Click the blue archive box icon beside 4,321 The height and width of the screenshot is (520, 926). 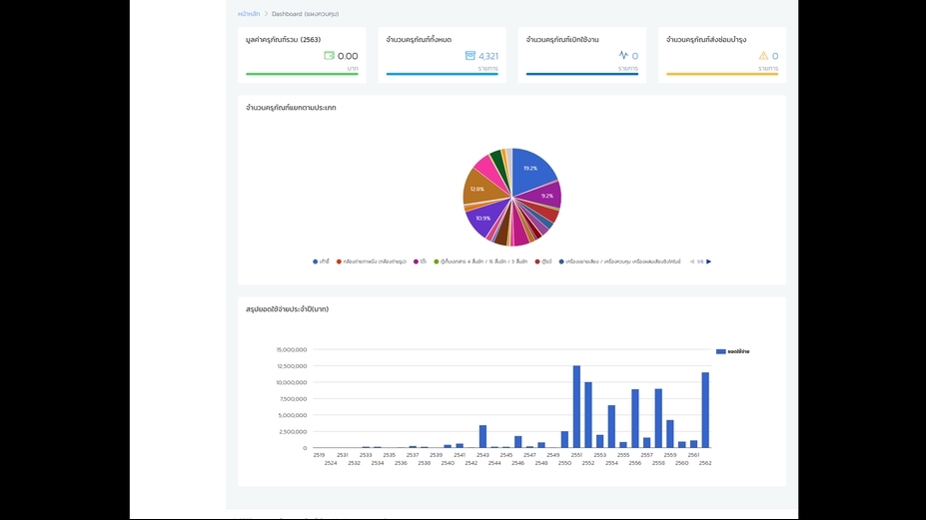tap(469, 56)
